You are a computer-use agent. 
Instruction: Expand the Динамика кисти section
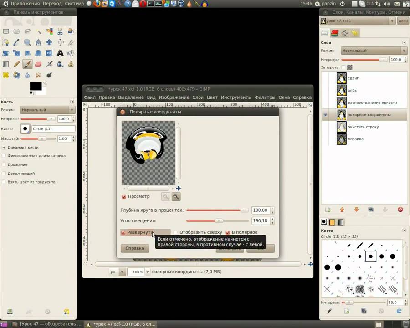(4, 148)
